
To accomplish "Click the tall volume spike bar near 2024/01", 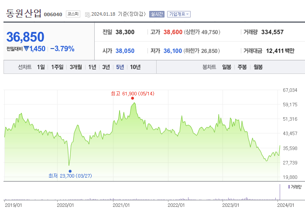I will (280, 192).
